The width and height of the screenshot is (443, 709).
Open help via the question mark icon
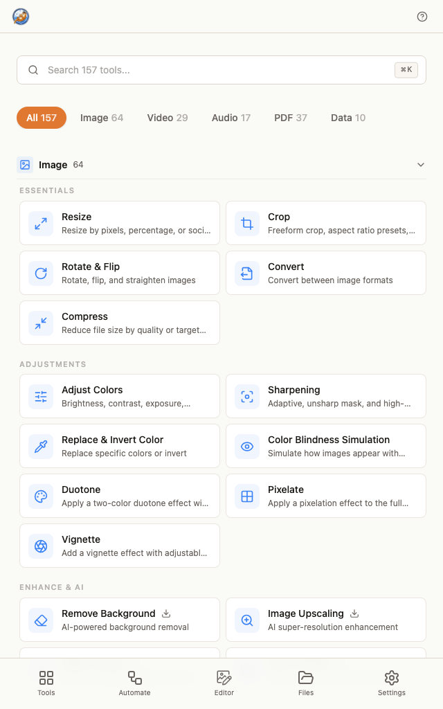point(422,17)
